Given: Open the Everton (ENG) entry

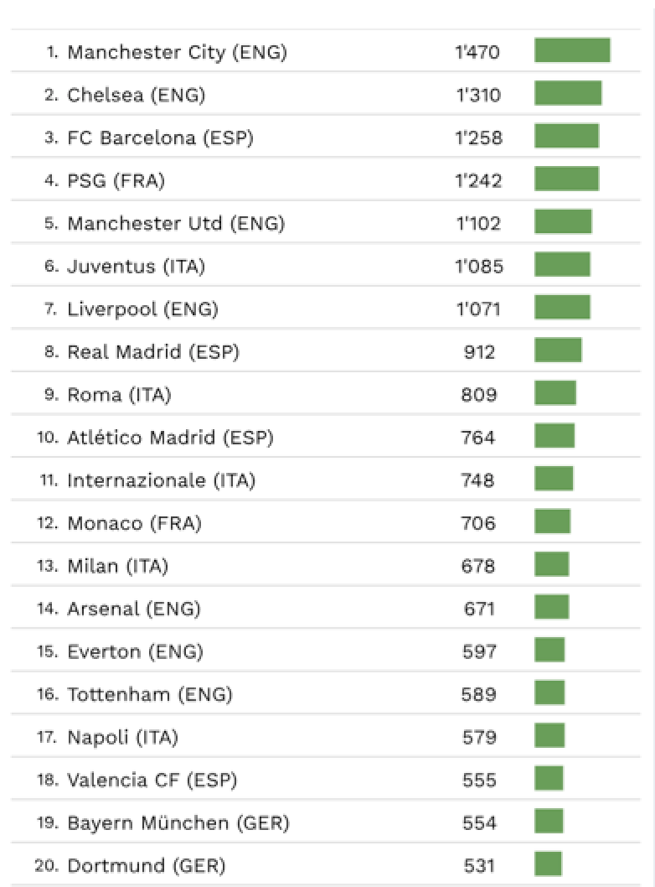Looking at the screenshot, I should click(326, 650).
